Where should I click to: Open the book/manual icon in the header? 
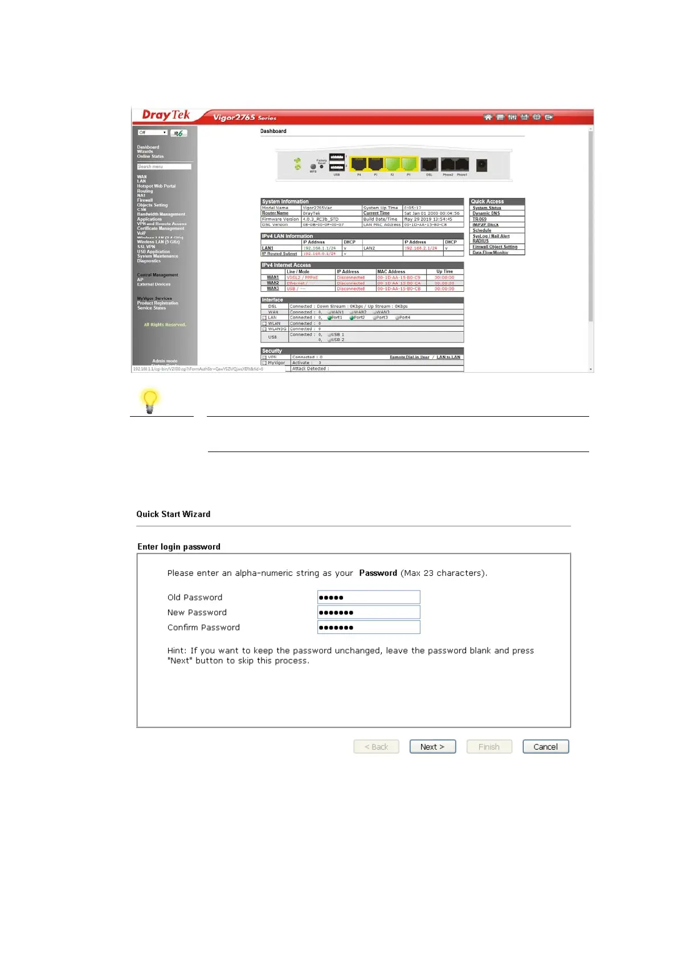pos(537,117)
